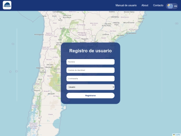Select the Contraseña field
This screenshot has width=181, height=136.
pos(90,79)
